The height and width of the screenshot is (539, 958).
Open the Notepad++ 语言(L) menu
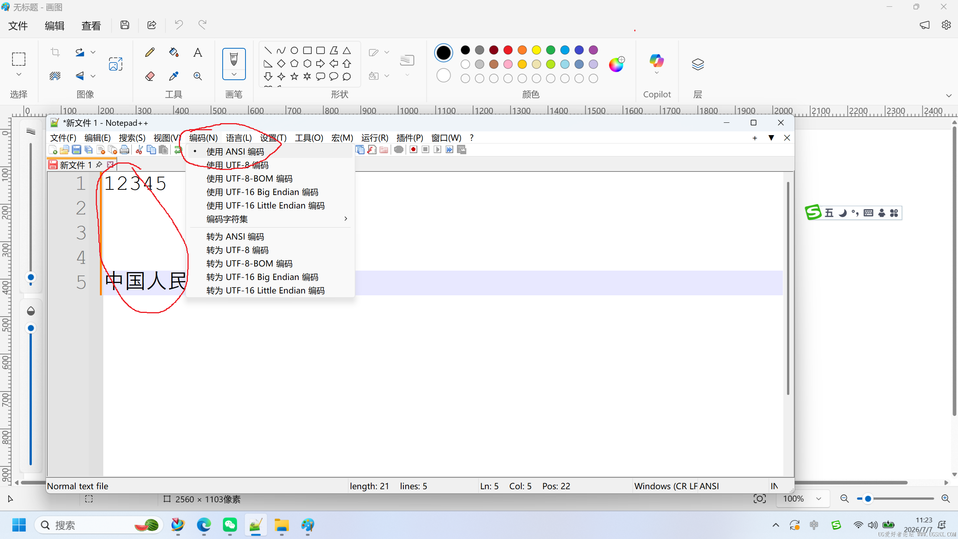point(239,138)
